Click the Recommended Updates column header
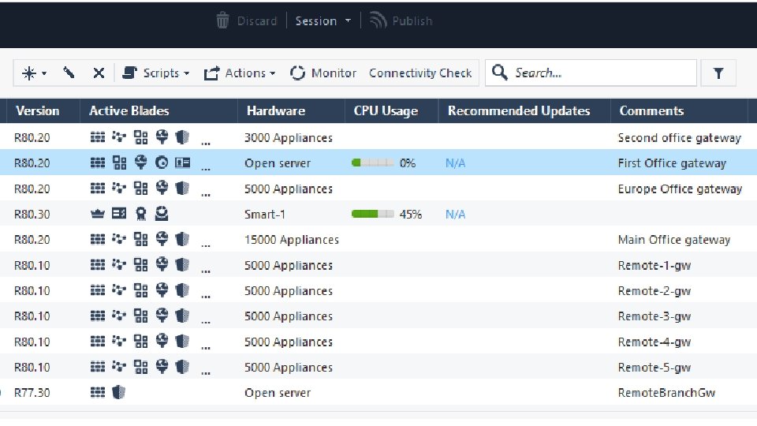Screen dimensions: 757x426 [x=519, y=110]
